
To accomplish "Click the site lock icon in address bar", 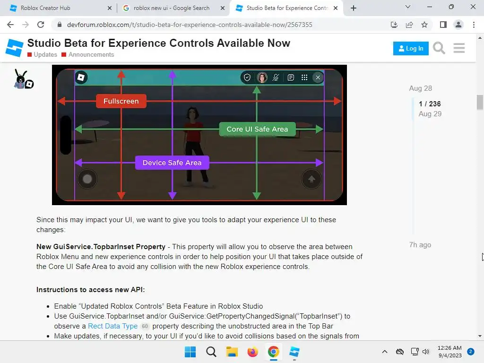I will click(x=60, y=25).
